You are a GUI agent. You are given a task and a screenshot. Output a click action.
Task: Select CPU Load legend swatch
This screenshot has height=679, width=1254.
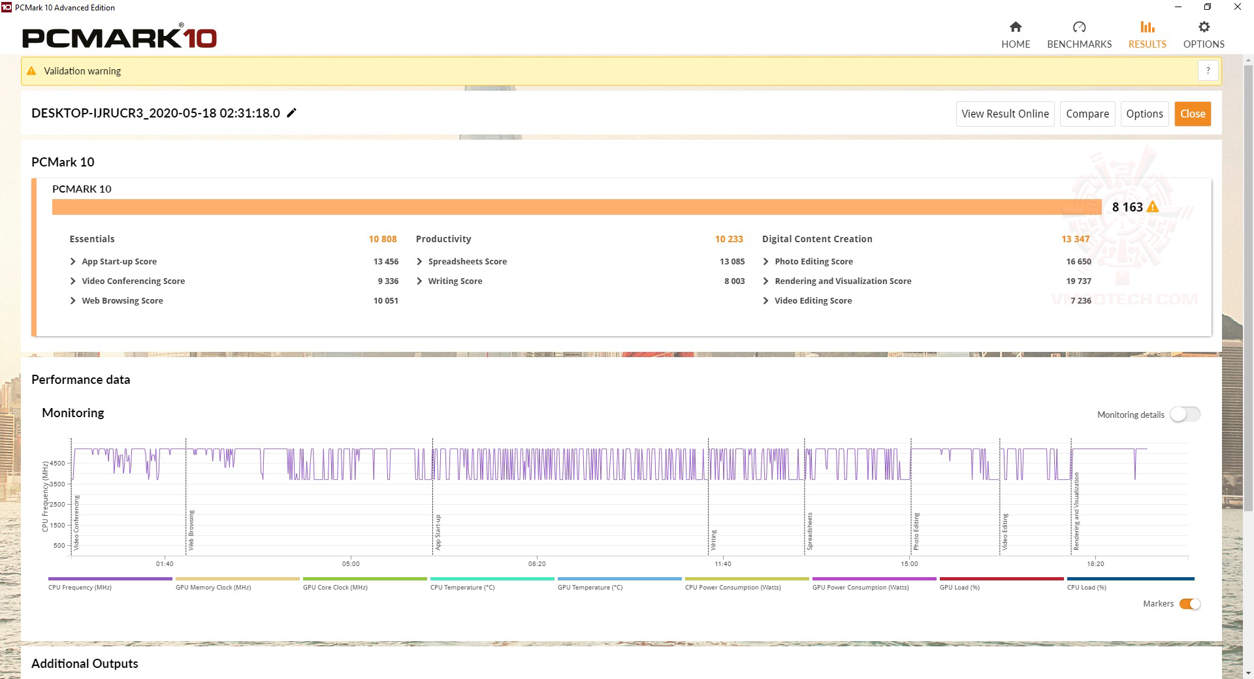[1131, 578]
